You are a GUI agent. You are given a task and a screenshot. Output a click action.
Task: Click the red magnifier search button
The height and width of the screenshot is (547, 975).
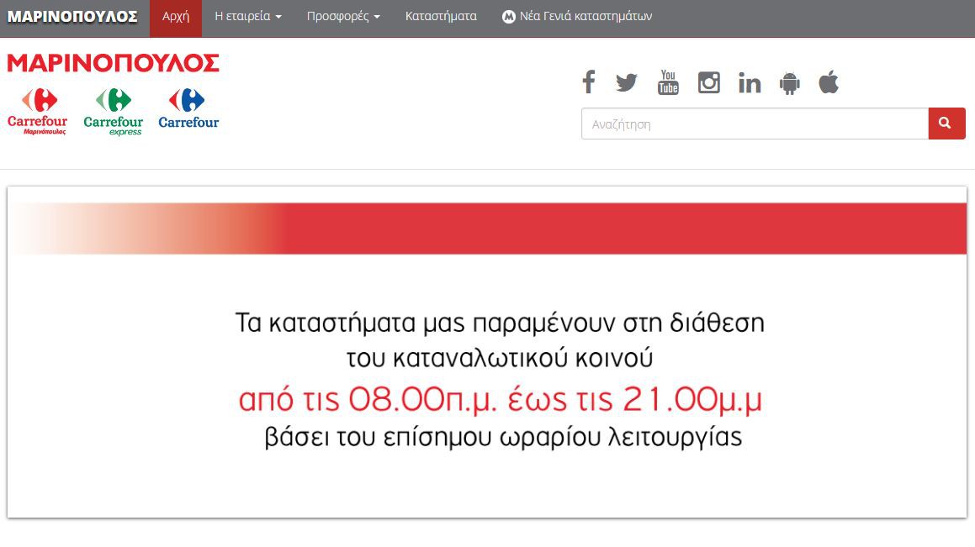tap(946, 124)
